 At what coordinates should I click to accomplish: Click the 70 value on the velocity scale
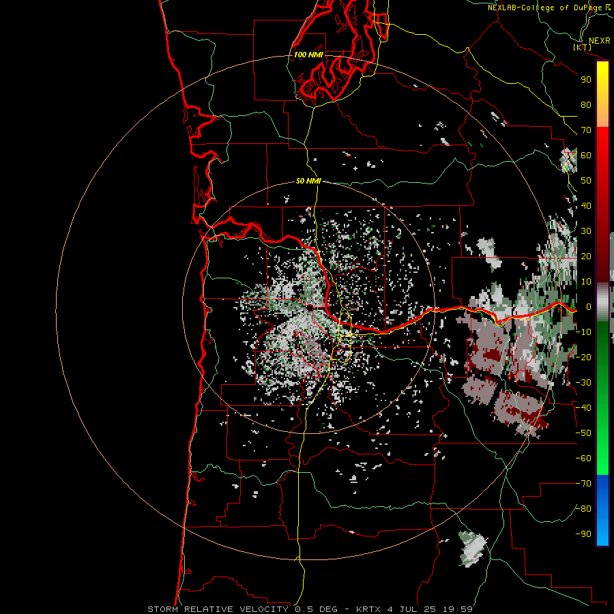pyautogui.click(x=586, y=130)
